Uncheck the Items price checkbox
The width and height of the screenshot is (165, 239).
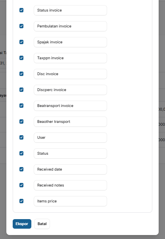pos(21,201)
